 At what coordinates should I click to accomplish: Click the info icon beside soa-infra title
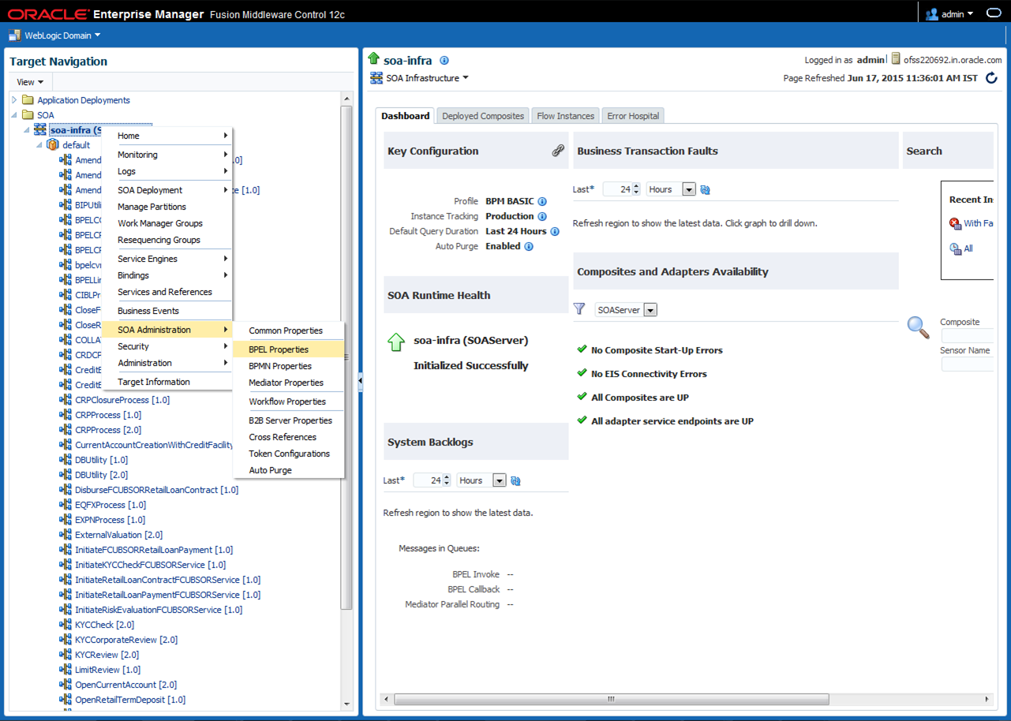click(x=444, y=61)
